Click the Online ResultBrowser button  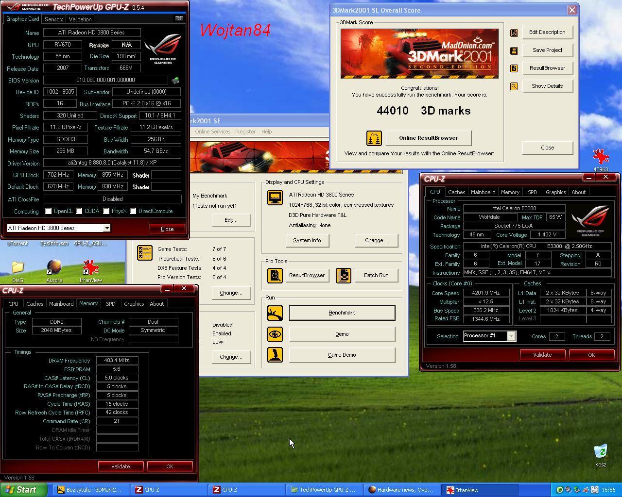428,138
